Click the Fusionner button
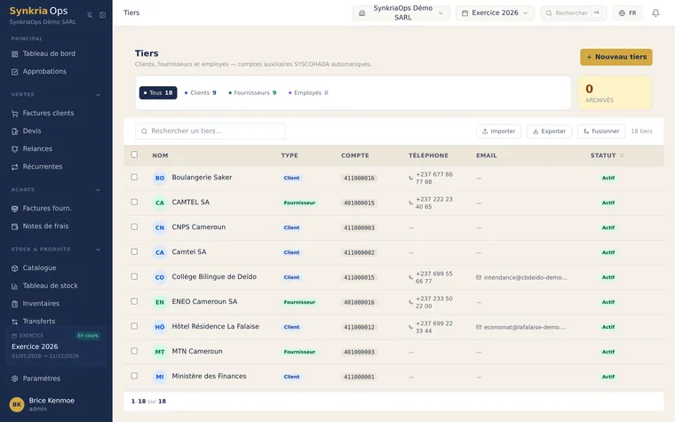 tap(601, 131)
